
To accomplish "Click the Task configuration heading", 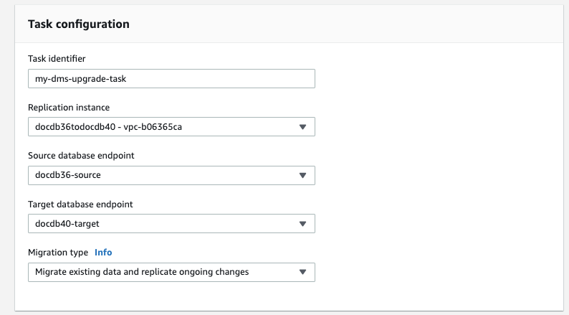I will 78,24.
